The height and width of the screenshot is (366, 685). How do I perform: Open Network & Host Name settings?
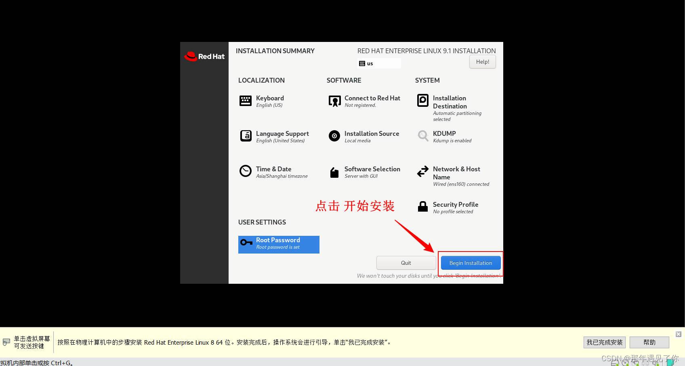(456, 173)
